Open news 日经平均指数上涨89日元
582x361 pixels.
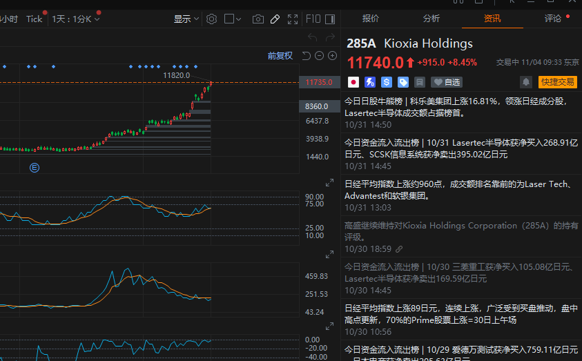point(461,320)
